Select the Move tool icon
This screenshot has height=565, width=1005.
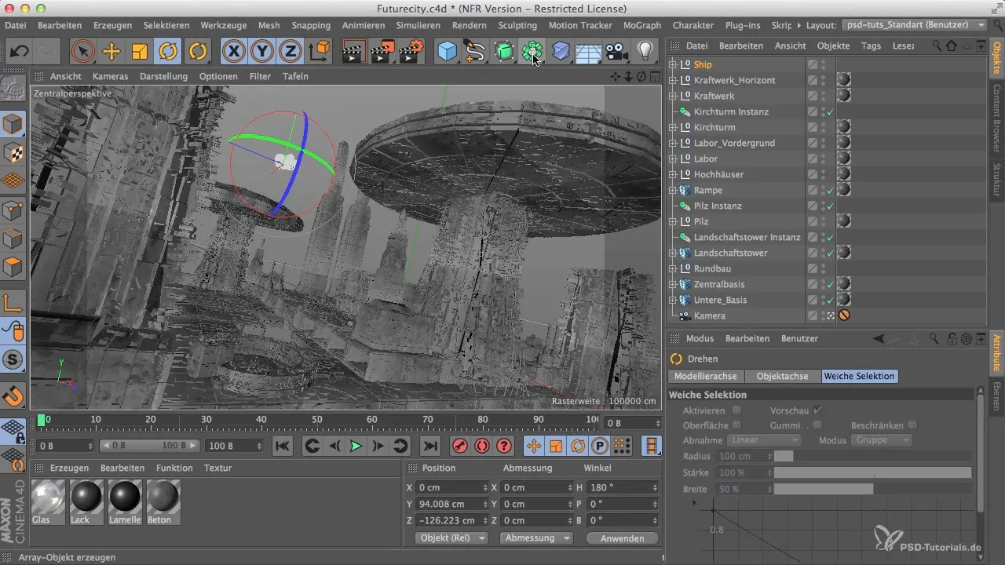click(111, 52)
